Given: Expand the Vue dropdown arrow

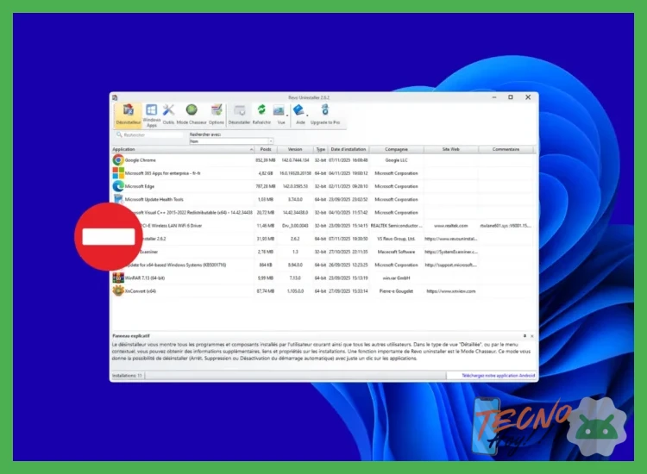Looking at the screenshot, I should coord(287,115).
